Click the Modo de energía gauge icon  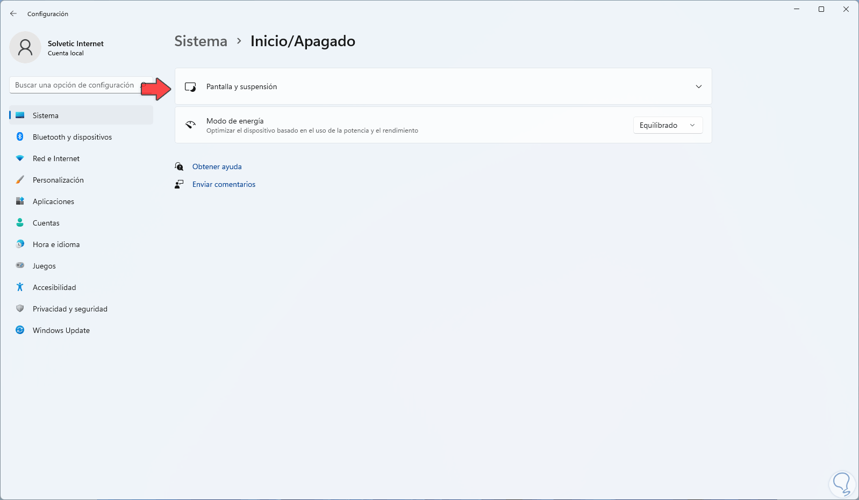190,125
